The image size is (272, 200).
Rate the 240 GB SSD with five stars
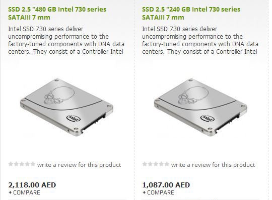[167, 164]
